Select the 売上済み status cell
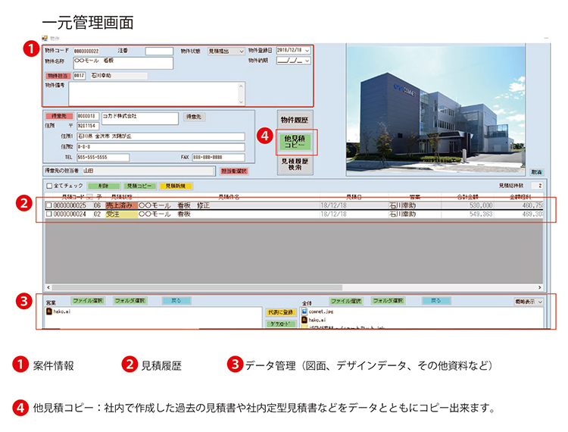This screenshot has width=568, height=432. [121, 205]
